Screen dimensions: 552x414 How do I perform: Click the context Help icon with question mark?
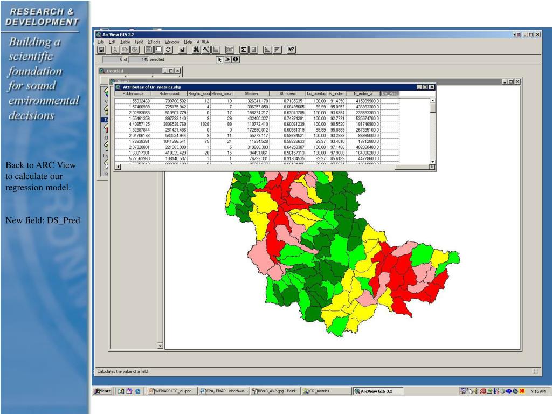point(292,50)
